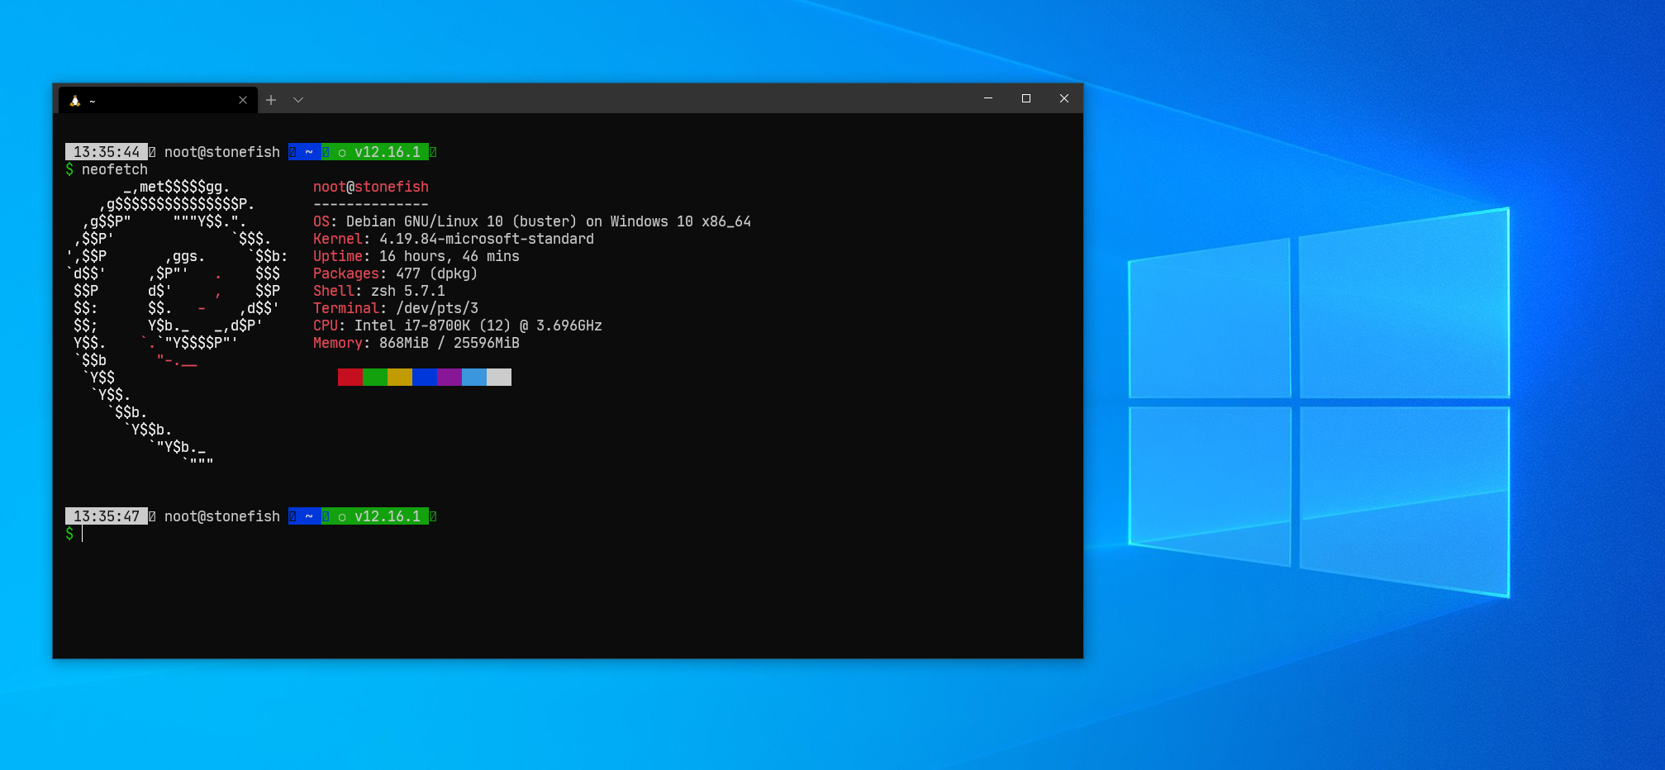The width and height of the screenshot is (1665, 770).
Task: Click the yellow color block in neofetch output
Action: pyautogui.click(x=400, y=378)
